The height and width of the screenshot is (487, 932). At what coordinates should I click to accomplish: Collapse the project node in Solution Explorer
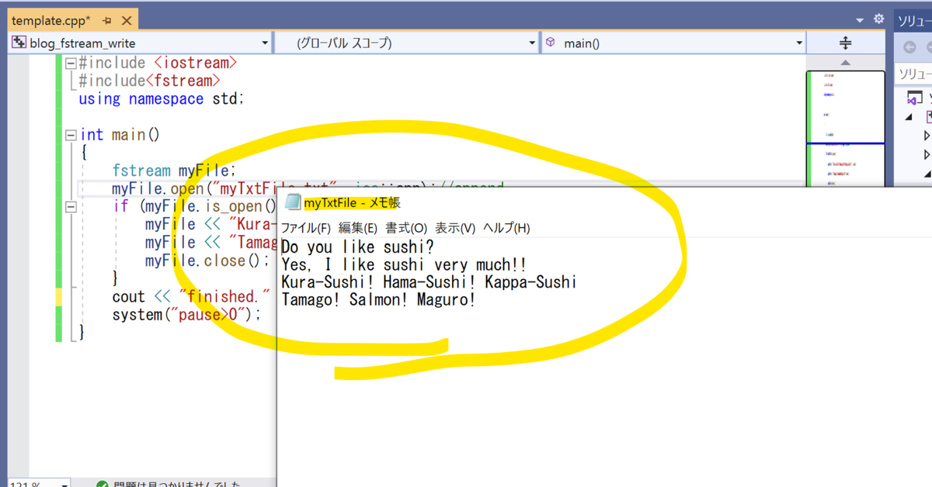click(x=908, y=117)
